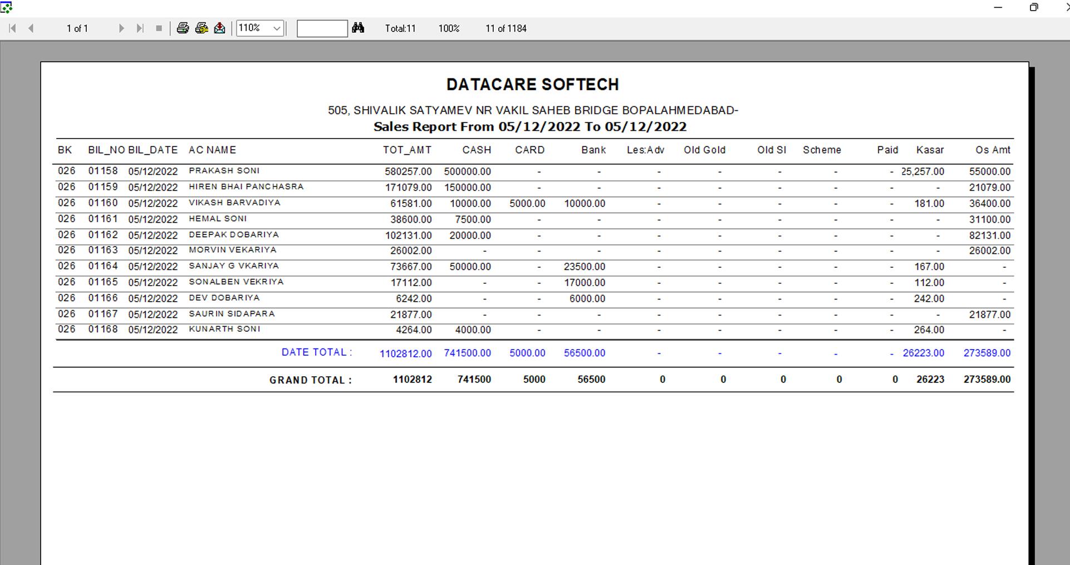This screenshot has height=565, width=1070.
Task: Click bill number 01168
Action: point(103,330)
